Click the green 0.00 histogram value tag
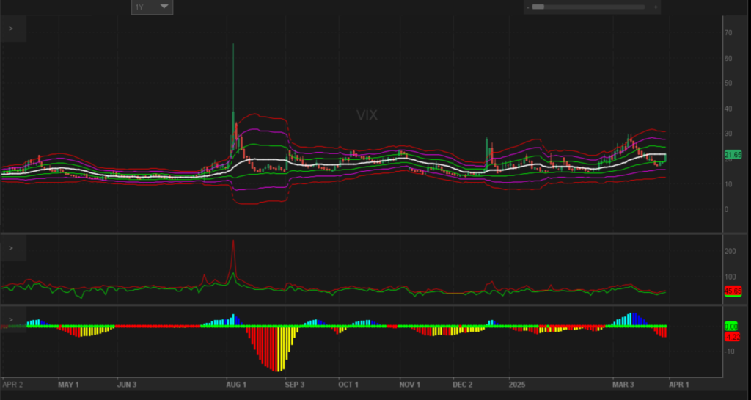751x400 pixels. pyautogui.click(x=731, y=326)
